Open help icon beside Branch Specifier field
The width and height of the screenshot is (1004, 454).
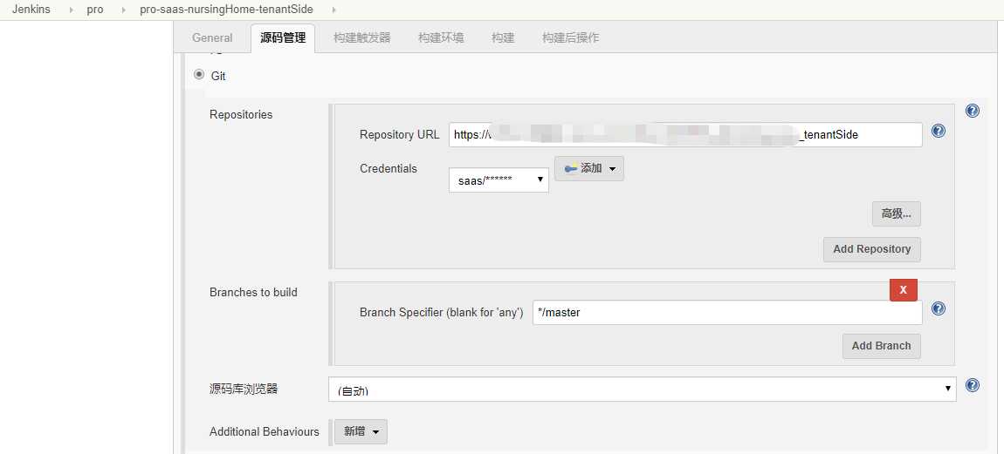(938, 308)
